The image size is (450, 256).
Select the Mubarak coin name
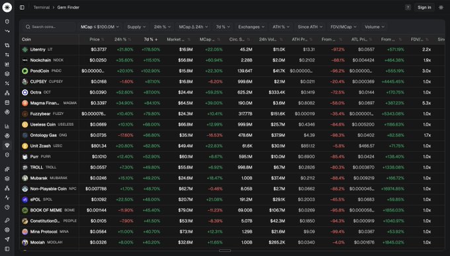coord(39,178)
